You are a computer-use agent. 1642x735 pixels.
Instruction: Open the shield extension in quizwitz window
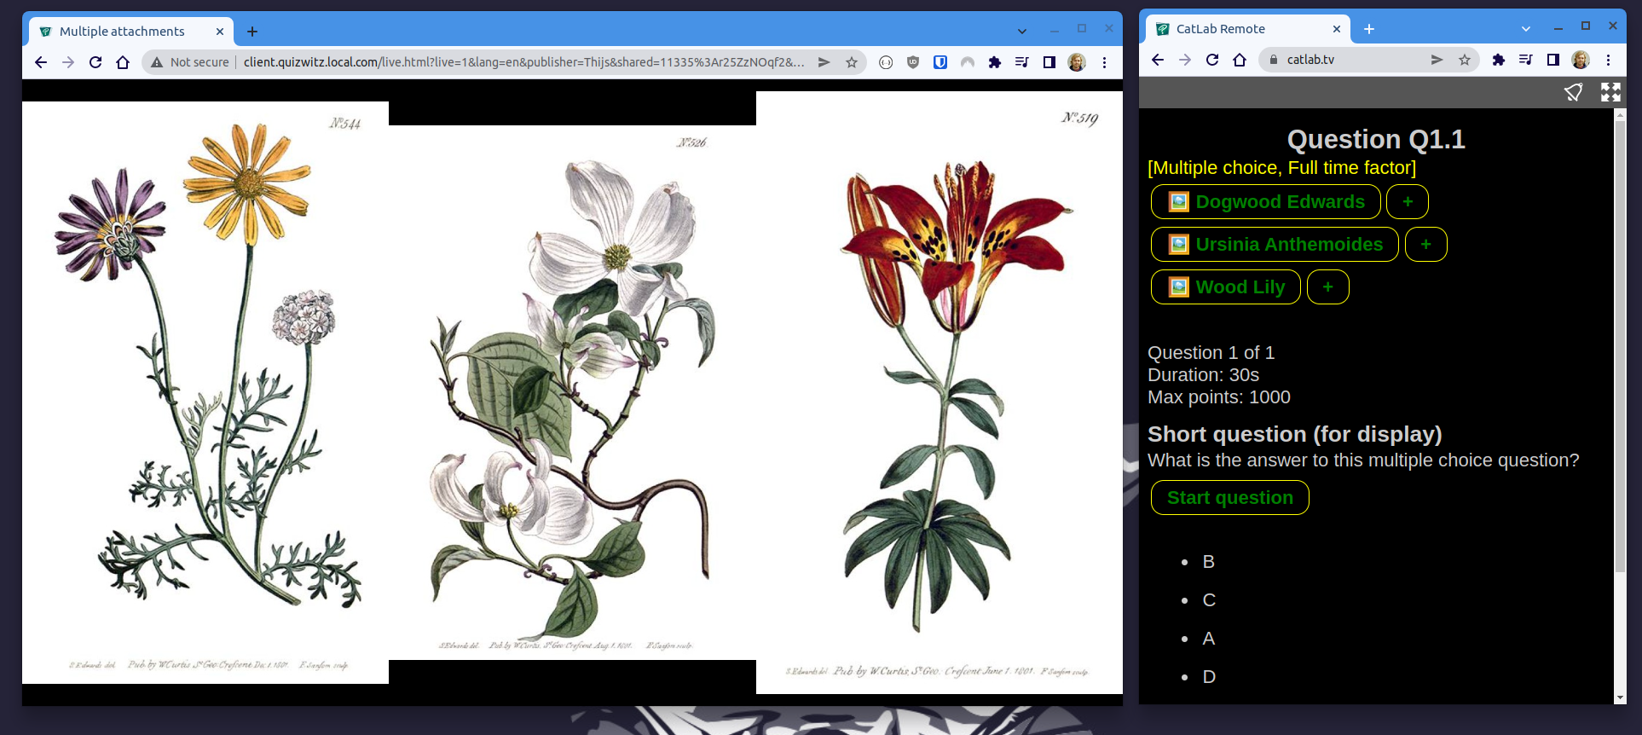click(913, 62)
